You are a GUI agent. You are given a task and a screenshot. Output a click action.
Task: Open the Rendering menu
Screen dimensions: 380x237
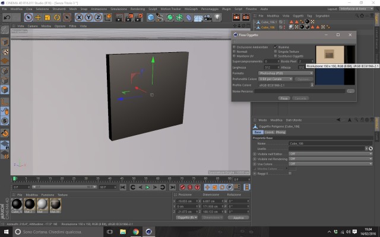[x=137, y=9]
